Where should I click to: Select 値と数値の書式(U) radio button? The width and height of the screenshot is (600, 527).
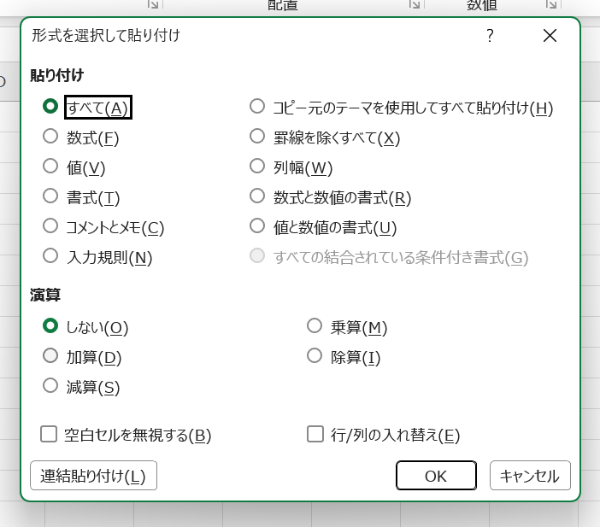point(256,225)
